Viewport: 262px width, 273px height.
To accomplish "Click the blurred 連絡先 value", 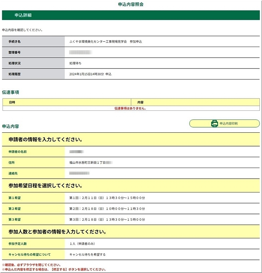I will click(x=79, y=173).
